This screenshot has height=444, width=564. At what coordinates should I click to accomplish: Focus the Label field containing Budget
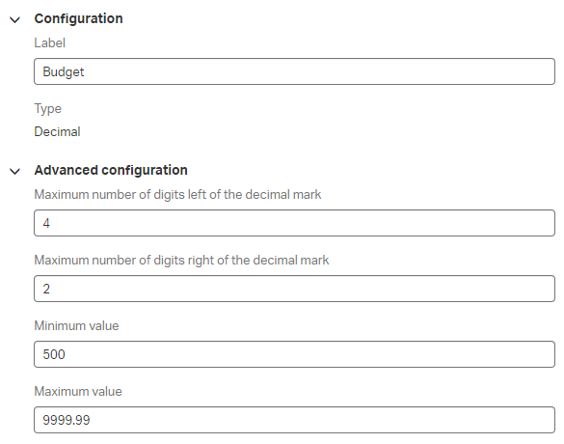294,71
